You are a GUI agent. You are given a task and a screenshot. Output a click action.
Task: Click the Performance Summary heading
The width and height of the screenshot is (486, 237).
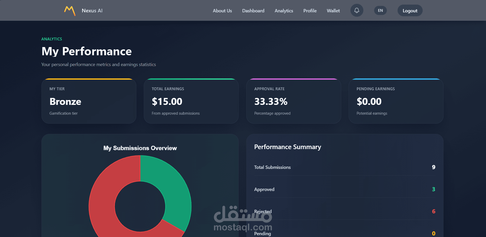[288, 147]
